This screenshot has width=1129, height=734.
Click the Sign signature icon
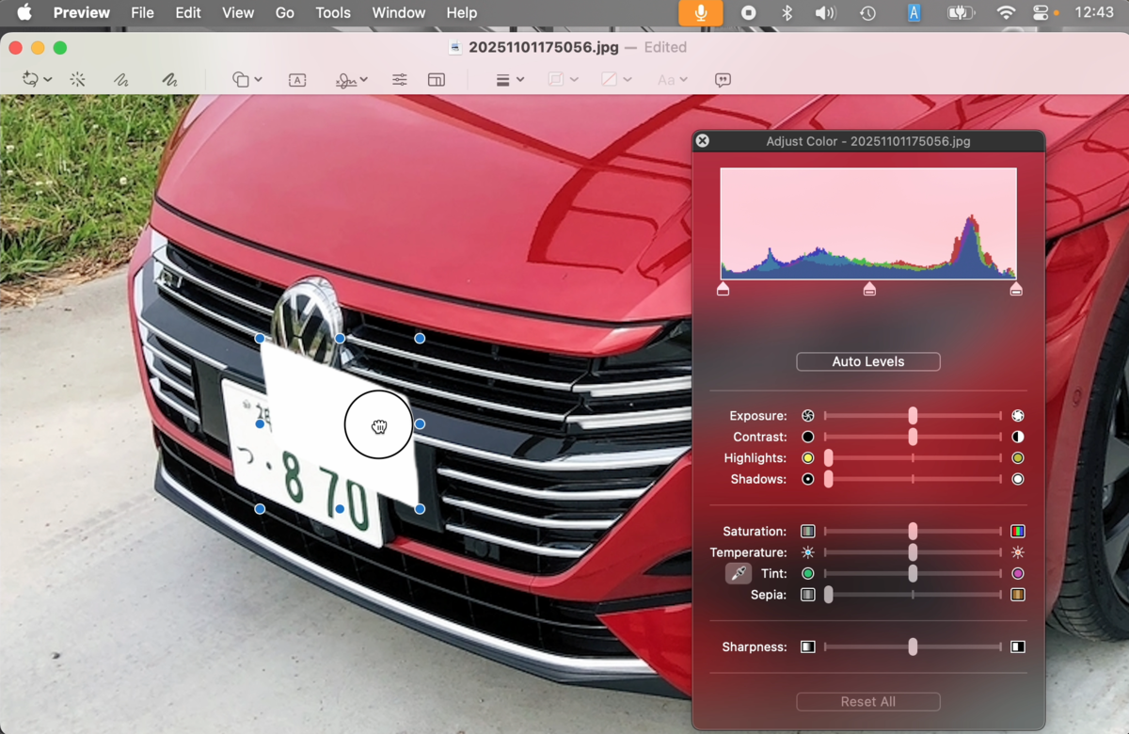[x=346, y=80]
